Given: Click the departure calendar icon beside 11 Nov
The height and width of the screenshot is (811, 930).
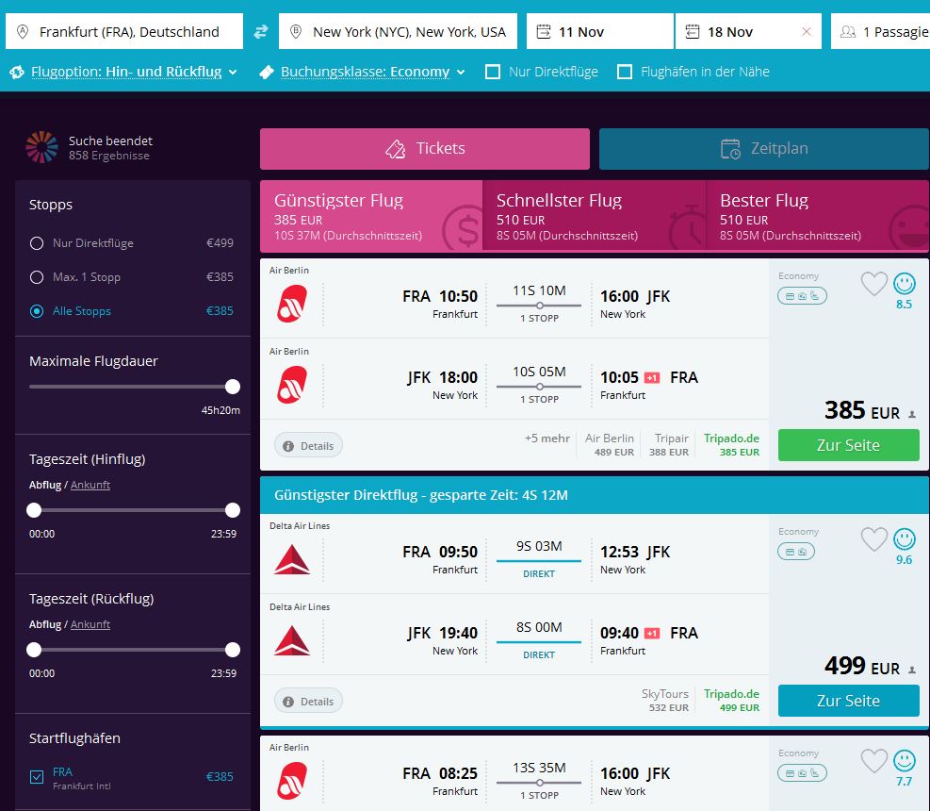Looking at the screenshot, I should [544, 31].
